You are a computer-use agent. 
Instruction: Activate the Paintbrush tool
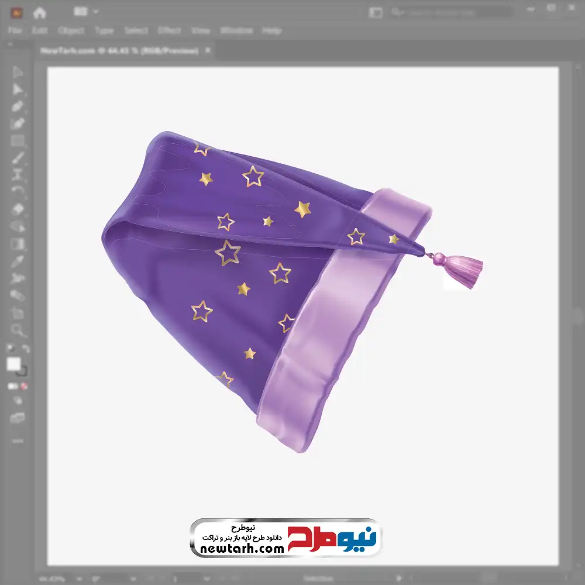[18, 158]
